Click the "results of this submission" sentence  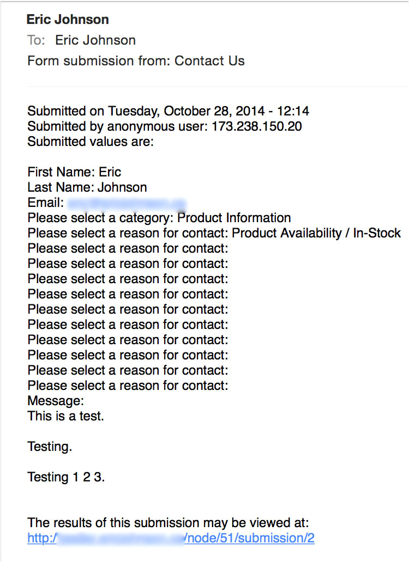coord(168,523)
